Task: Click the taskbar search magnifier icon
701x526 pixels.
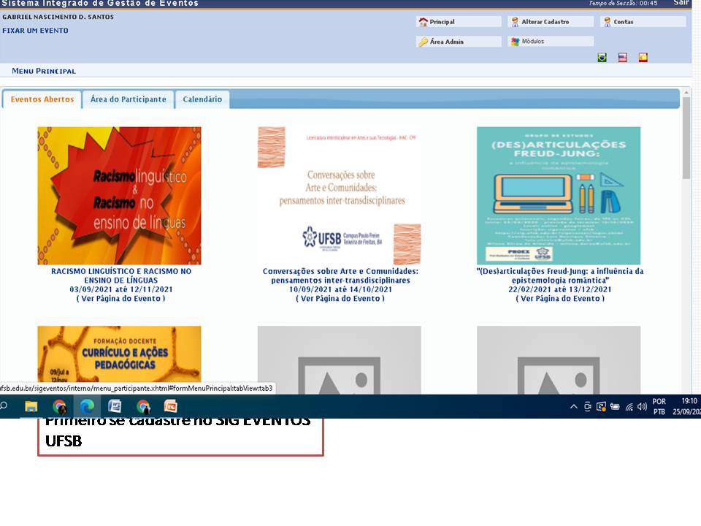Action: click(4, 406)
